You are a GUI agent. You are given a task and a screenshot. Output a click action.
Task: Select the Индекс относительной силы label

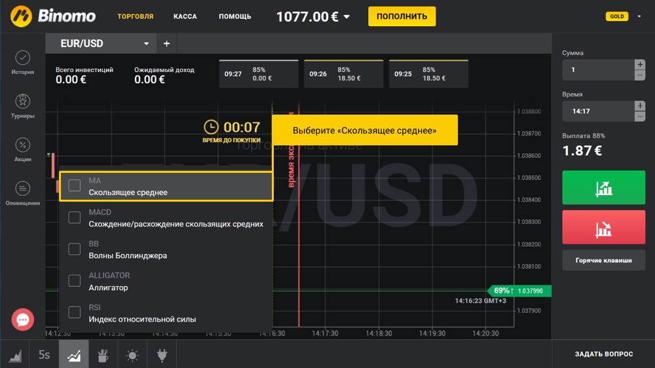click(x=142, y=320)
